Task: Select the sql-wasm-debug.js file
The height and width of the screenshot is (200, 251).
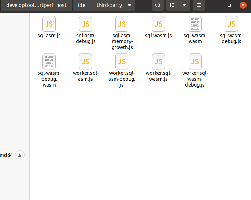Action: 231,23
